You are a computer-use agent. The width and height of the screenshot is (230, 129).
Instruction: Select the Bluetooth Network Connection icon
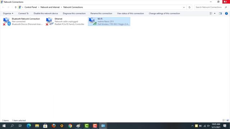[7, 21]
